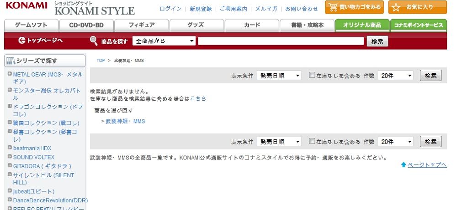Open GITADORA series link
Image resolution: width=457 pixels, height=210 pixels.
42,166
